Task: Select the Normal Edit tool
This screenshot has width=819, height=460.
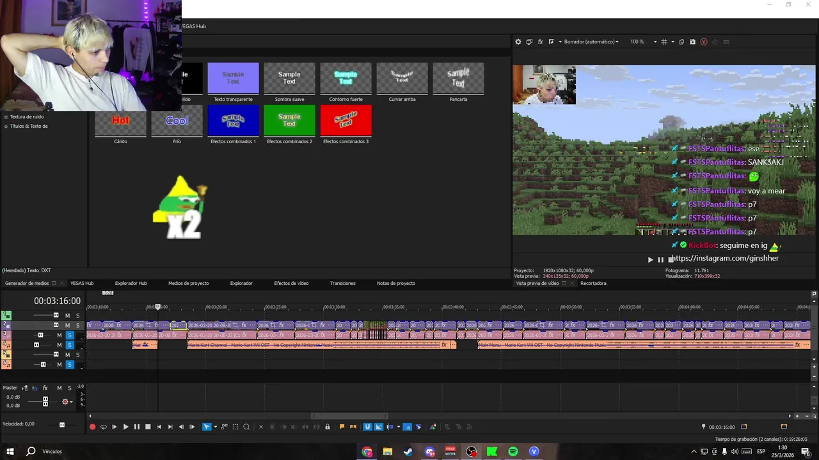Action: [x=207, y=427]
